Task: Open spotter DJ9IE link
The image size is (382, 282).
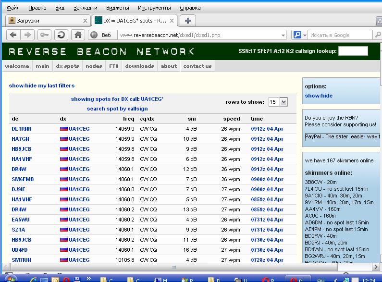Action: click(x=19, y=189)
